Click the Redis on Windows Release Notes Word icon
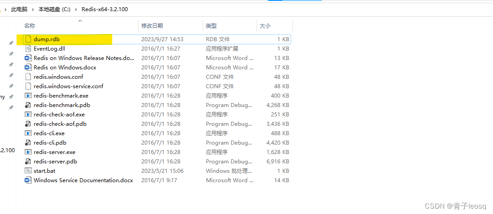 28,58
